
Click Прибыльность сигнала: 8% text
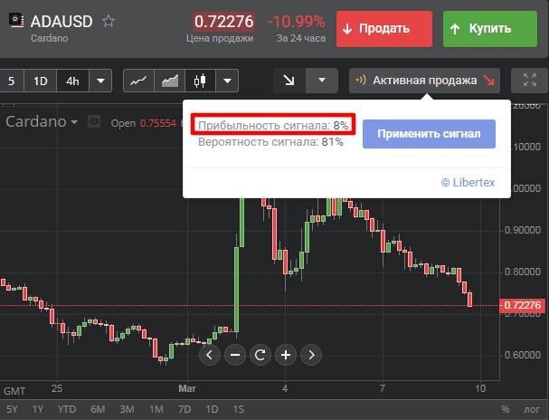(x=273, y=126)
